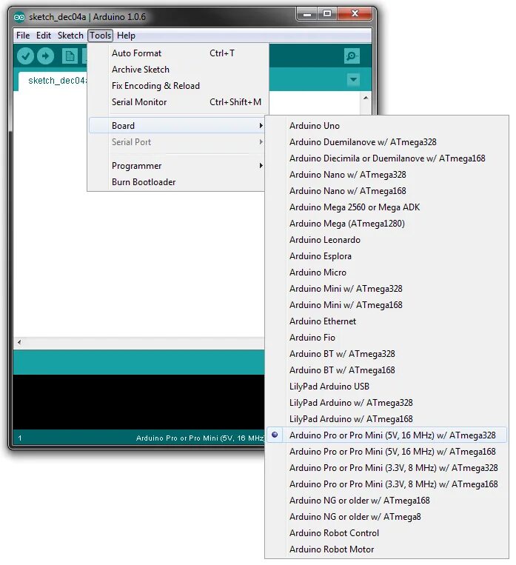This screenshot has width=516, height=565.
Task: Click line number 1 in status bar
Action: pos(20,438)
